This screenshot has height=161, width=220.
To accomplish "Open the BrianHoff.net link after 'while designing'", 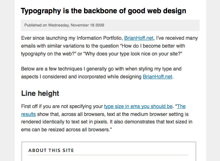I will coord(157,77).
